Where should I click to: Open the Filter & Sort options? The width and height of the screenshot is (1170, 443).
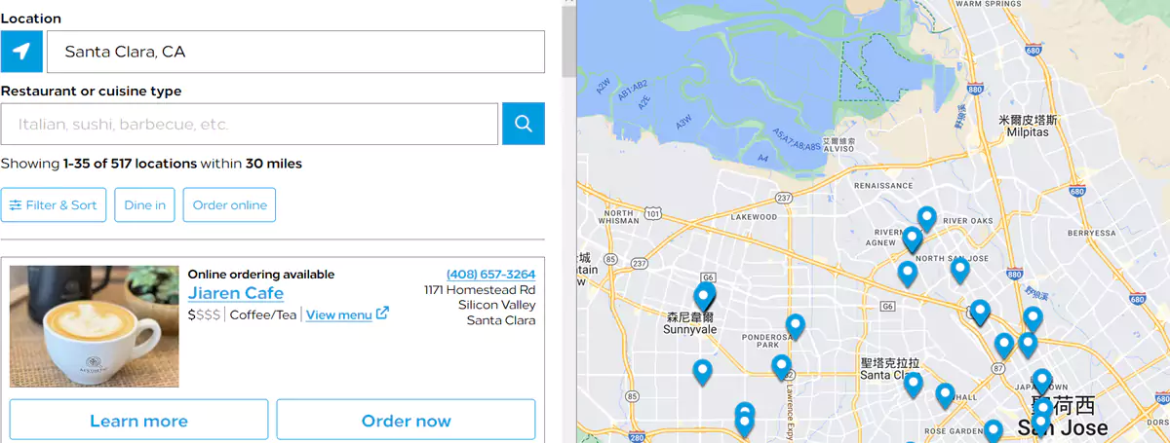(x=54, y=205)
